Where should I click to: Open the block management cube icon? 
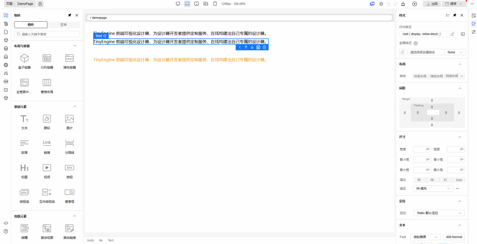[6, 40]
